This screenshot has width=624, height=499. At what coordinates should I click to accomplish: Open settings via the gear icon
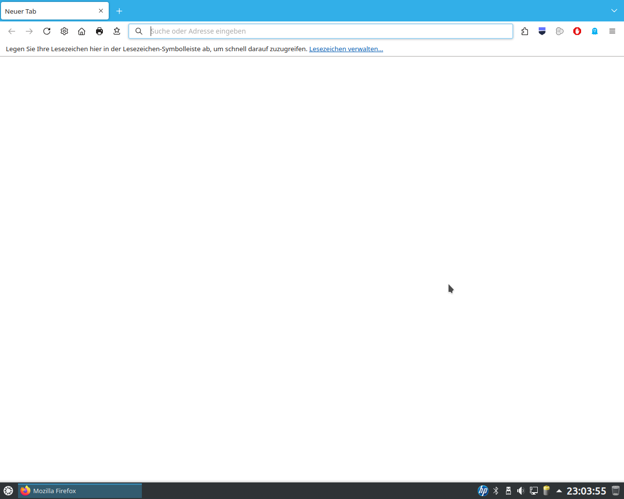[x=64, y=31]
